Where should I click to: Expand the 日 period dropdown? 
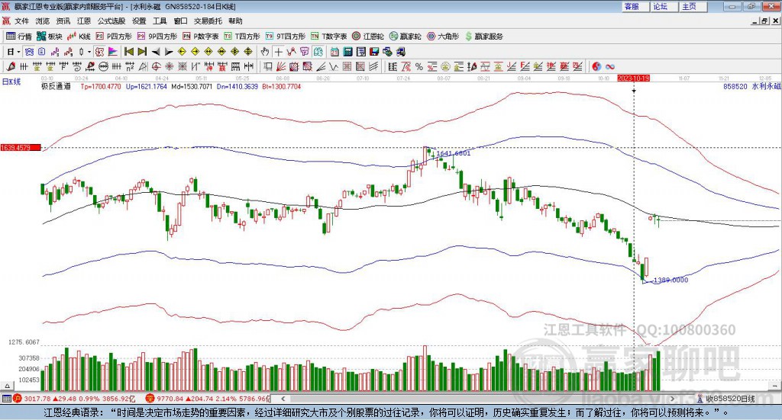18,52
